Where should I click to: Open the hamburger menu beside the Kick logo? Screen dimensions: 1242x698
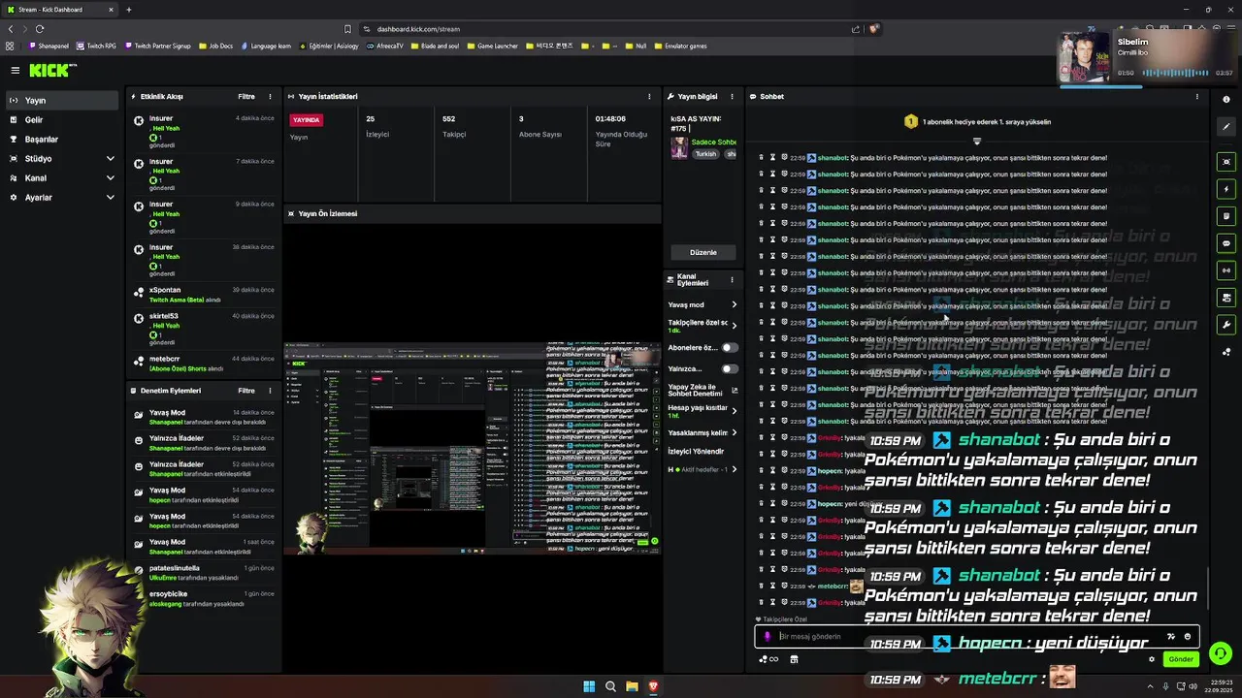click(x=15, y=70)
